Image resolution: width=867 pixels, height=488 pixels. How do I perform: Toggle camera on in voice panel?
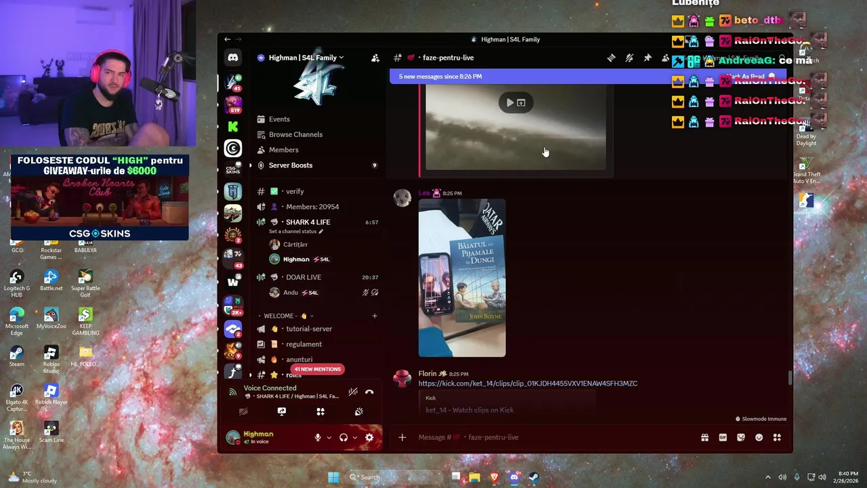243,411
